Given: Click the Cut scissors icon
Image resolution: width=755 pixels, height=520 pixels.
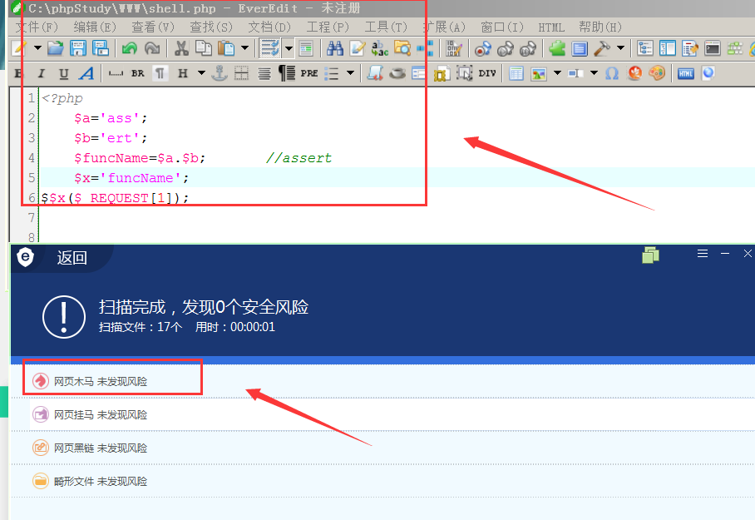Looking at the screenshot, I should pos(181,48).
